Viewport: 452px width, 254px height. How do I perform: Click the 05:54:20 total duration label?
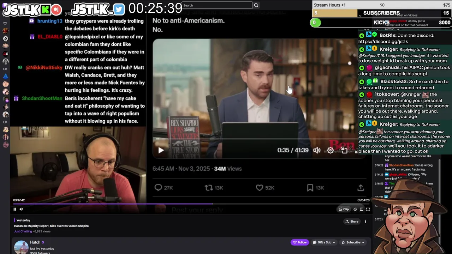[x=363, y=200]
